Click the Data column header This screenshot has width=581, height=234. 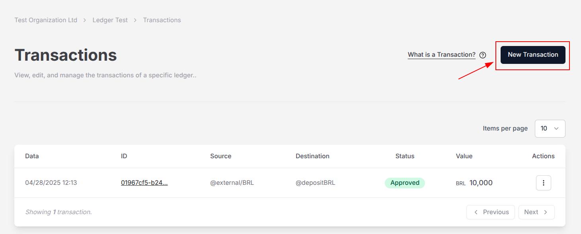[x=32, y=156]
